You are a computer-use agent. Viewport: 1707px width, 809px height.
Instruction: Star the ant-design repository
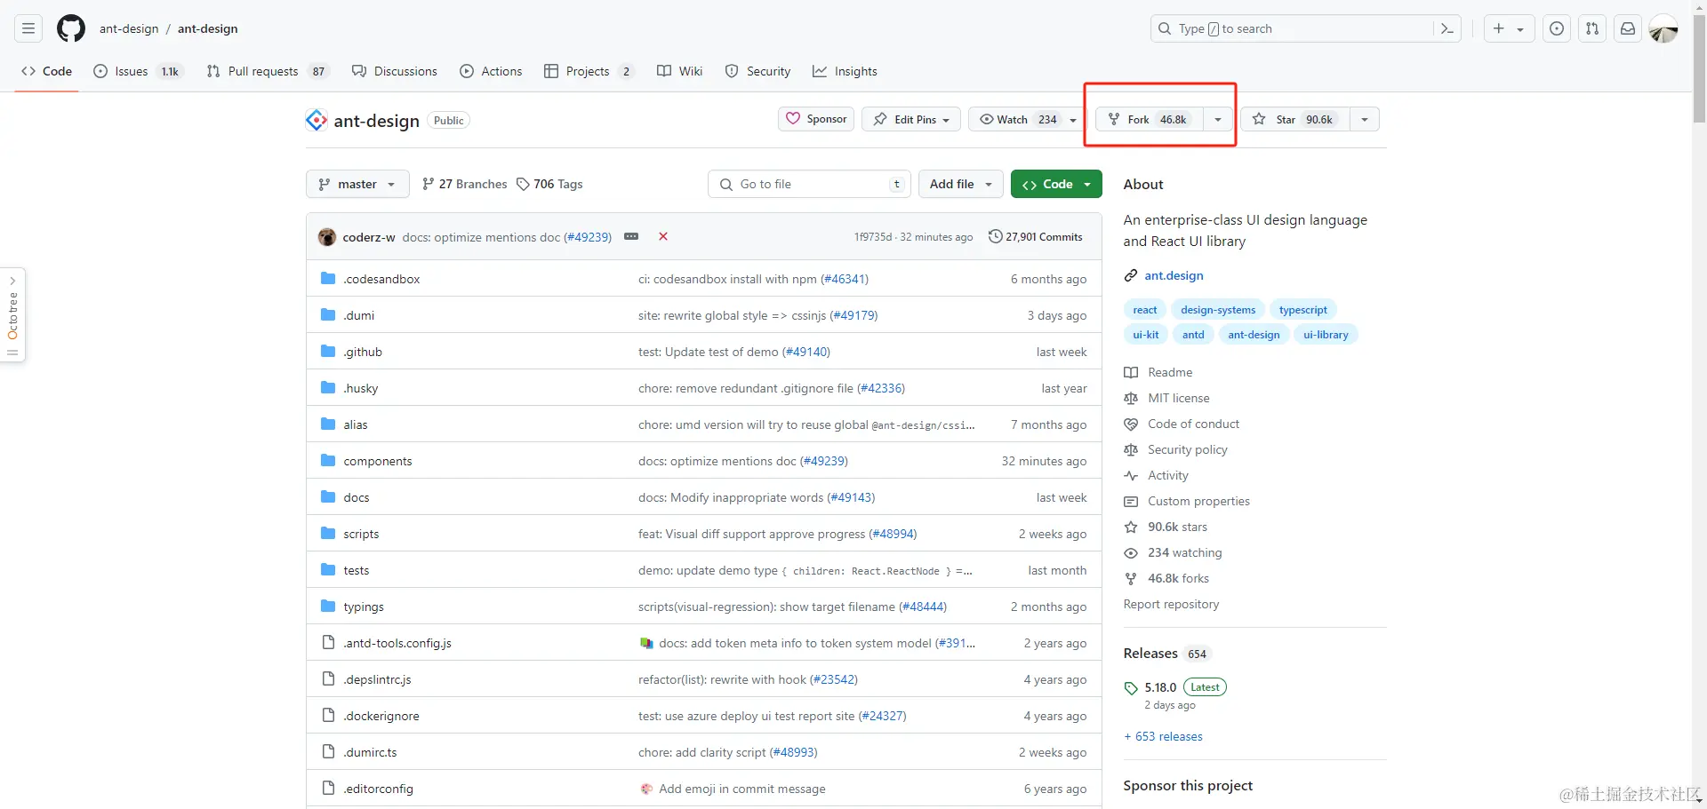coord(1295,119)
